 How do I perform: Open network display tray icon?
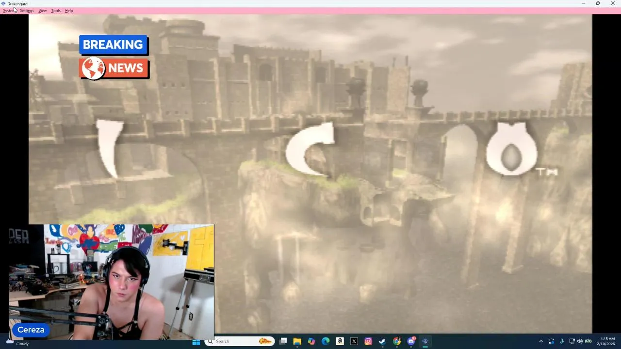pyautogui.click(x=572, y=341)
